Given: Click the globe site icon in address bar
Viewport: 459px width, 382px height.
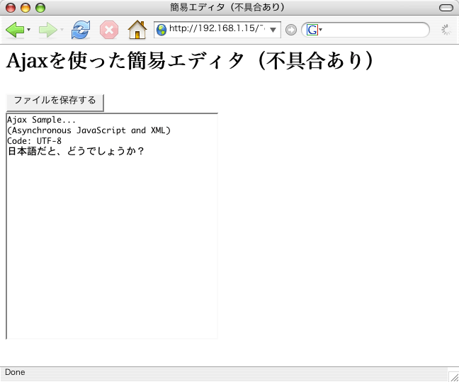Looking at the screenshot, I should pyautogui.click(x=161, y=30).
